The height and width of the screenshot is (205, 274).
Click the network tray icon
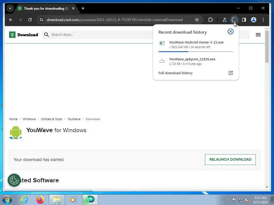point(241,200)
